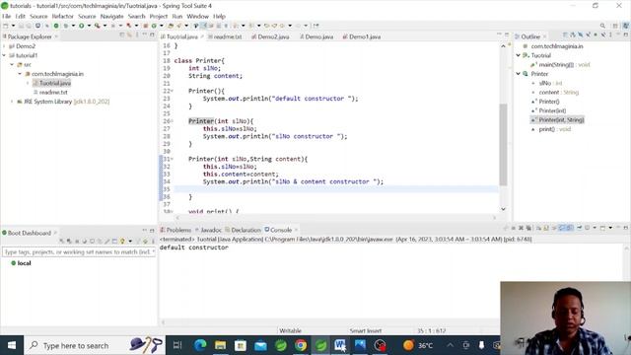The width and height of the screenshot is (631, 355).
Task: Open Microsoft Edge from taskbar
Action: pos(200,345)
